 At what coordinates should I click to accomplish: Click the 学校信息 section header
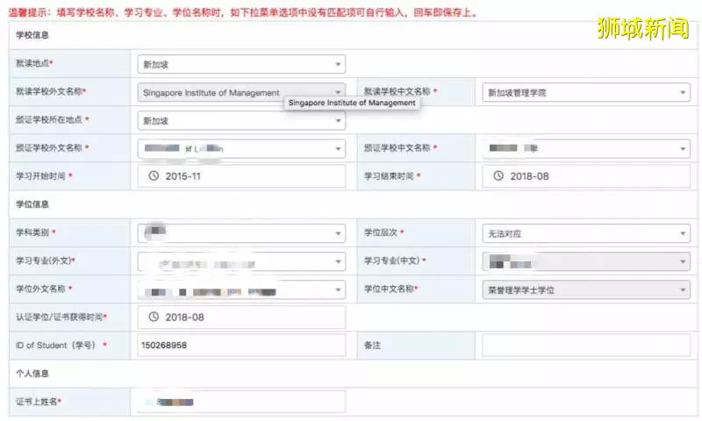pyautogui.click(x=32, y=35)
